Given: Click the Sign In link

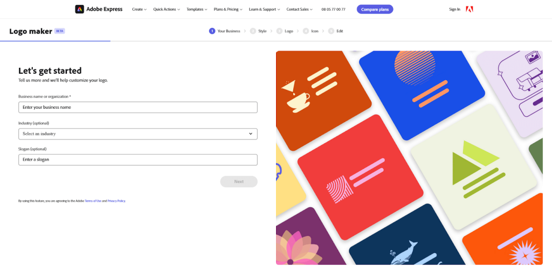Looking at the screenshot, I should click(454, 10).
